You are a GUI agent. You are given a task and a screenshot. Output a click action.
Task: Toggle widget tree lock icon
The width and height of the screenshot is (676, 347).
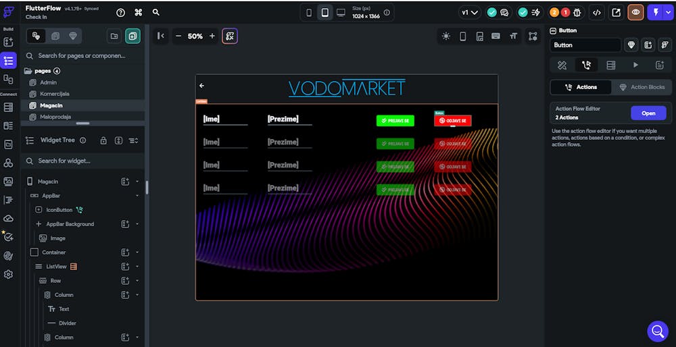tap(103, 140)
